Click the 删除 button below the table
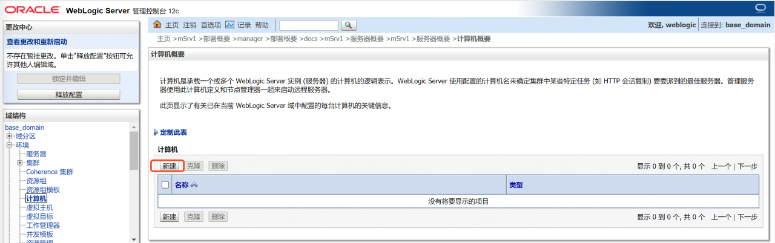The width and height of the screenshot is (775, 243). pyautogui.click(x=218, y=216)
